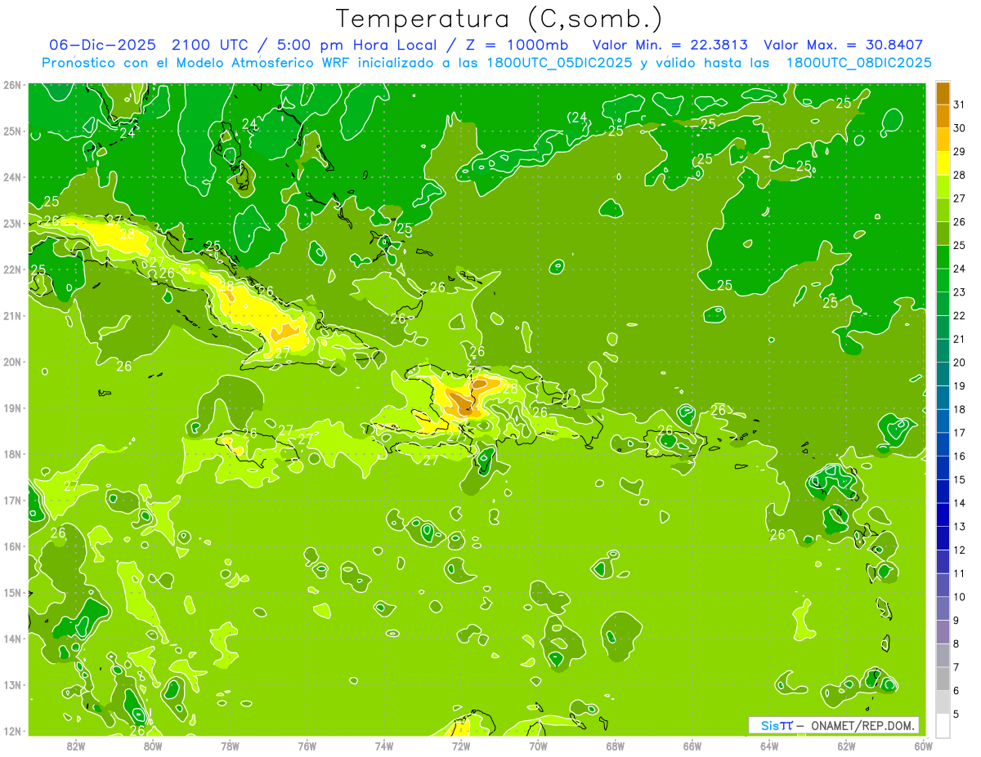Viewport: 981px width, 757px height.
Task: Click the '2100 UTC' time text
Action: (211, 45)
